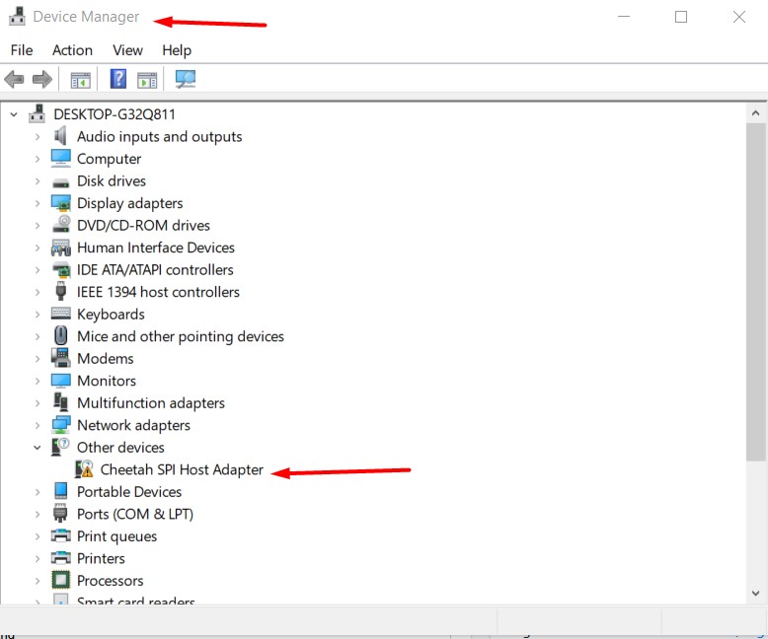Click Show/Hide Console Tree toolbar icon
Image resolution: width=768 pixels, height=639 pixels.
80,79
